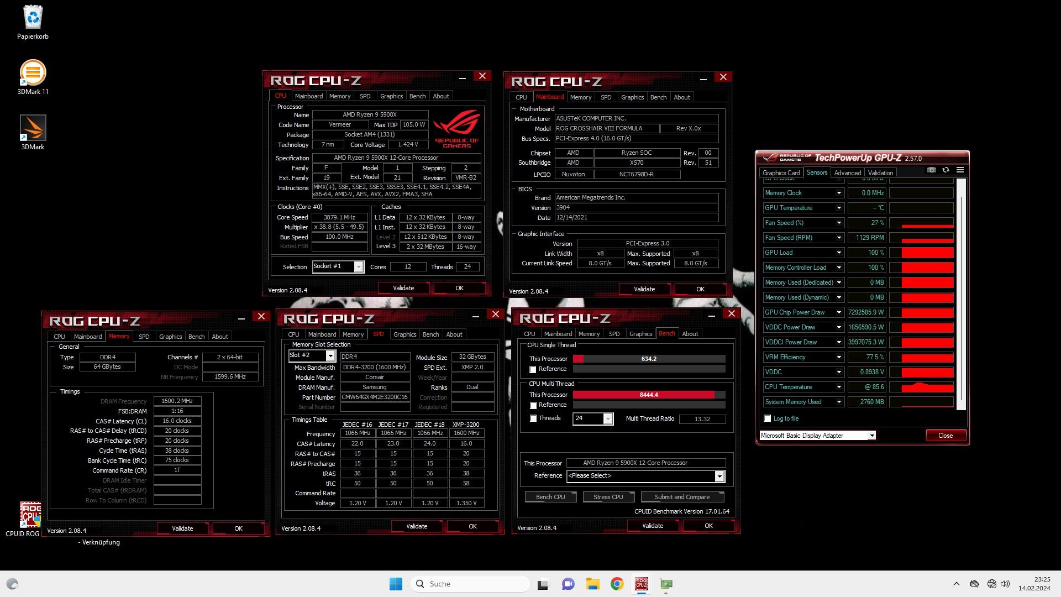Click the CPU Multi Thread score bar 8444.4
Viewport: 1061px width, 597px height.
(649, 395)
